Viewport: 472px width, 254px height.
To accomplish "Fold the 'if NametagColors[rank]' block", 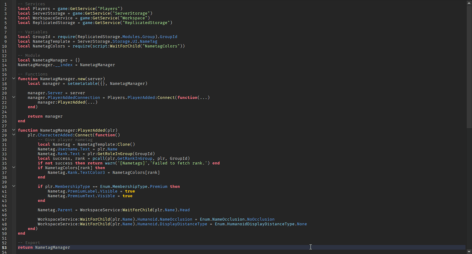I will 14,167.
